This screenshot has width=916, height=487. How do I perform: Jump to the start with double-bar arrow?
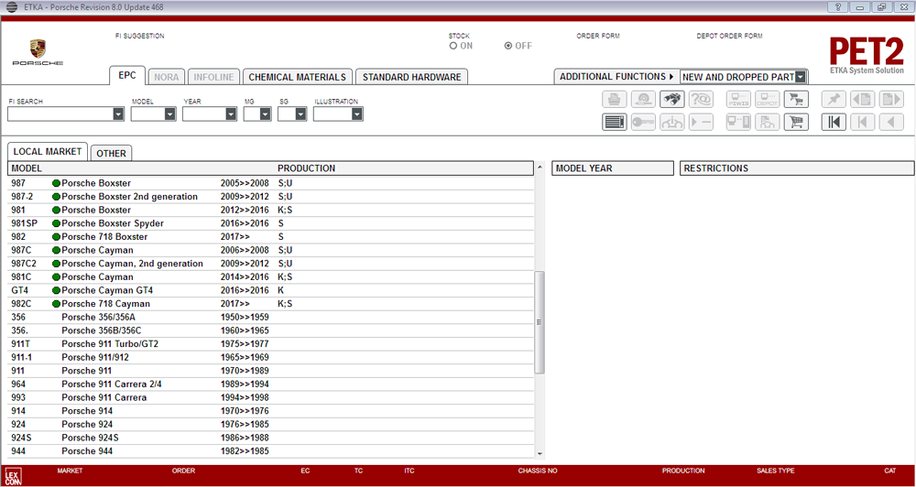point(834,122)
